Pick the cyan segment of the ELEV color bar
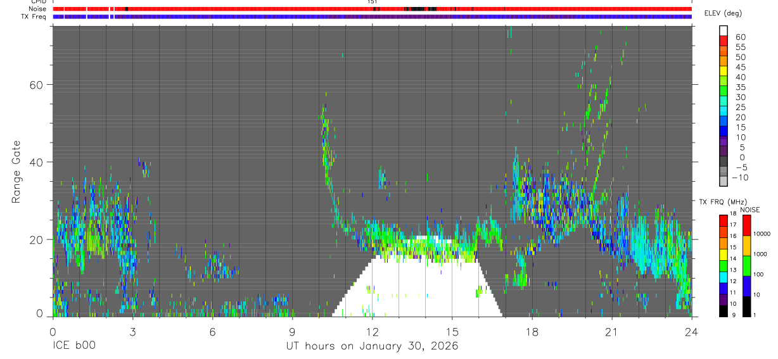Image resolution: width=778 pixels, height=359 pixels. [724, 110]
